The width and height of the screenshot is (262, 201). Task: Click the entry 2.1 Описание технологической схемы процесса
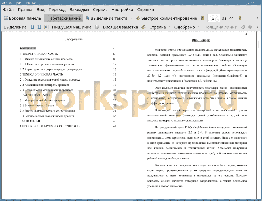click(50, 79)
